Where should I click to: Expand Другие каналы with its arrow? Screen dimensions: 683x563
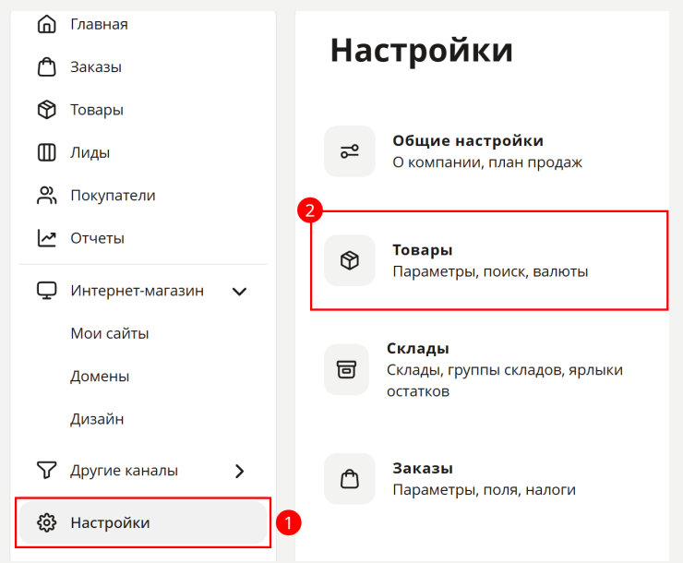click(x=240, y=471)
